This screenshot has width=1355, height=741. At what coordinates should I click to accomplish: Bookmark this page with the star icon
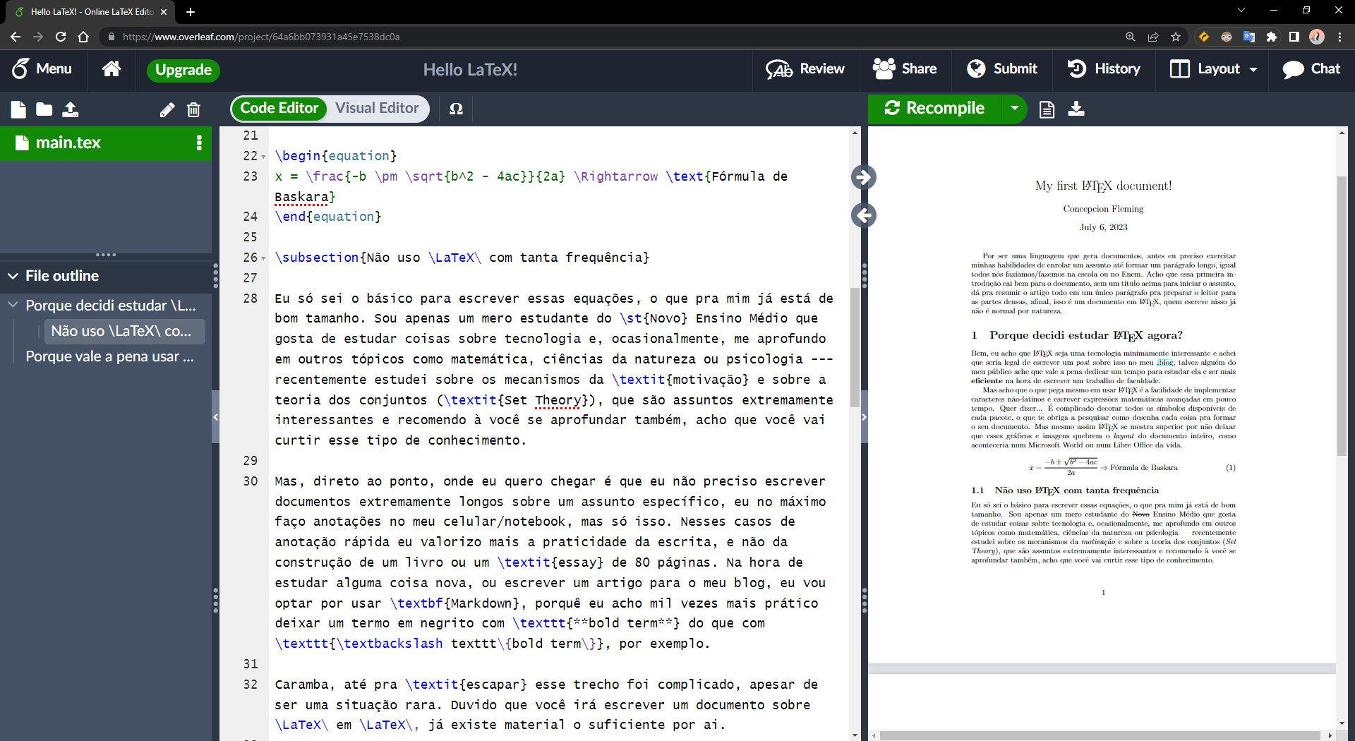click(1176, 37)
